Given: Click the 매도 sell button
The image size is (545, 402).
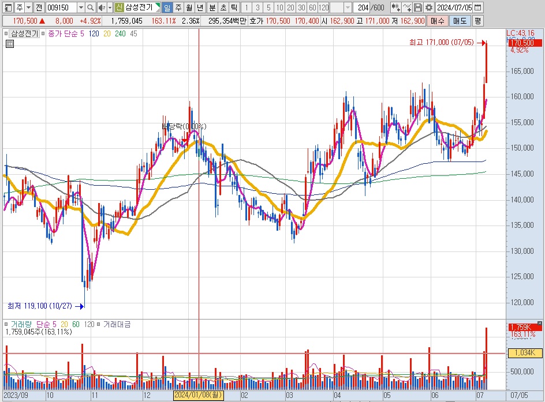Looking at the screenshot, I should 460,21.
